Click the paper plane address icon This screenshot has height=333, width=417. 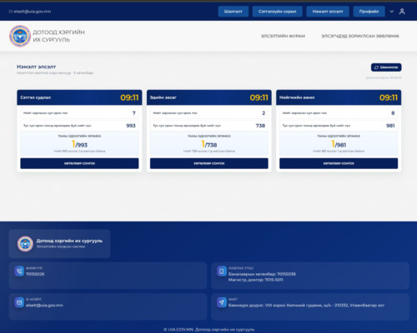(x=222, y=302)
